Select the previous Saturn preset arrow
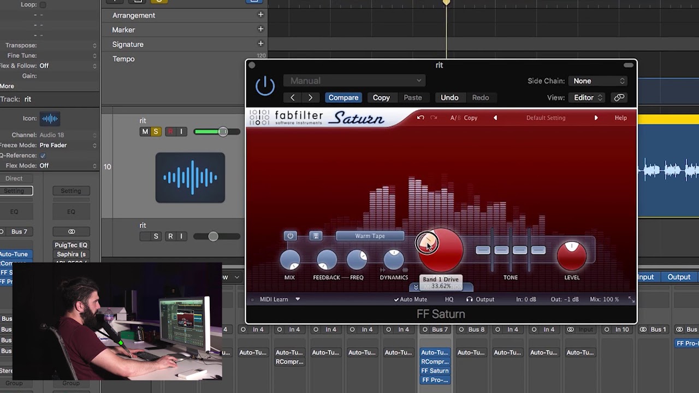This screenshot has width=699, height=393. [495, 118]
